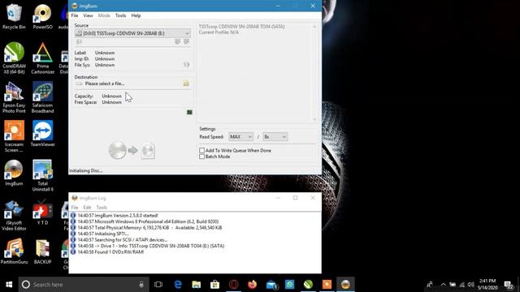
Task: Click the disc info icon beside File Sys
Action: [x=186, y=65]
